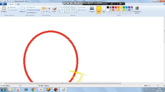This screenshot has height=92, width=165.
Task: Select the Text tool (letter A)
Action: coord(49,8)
